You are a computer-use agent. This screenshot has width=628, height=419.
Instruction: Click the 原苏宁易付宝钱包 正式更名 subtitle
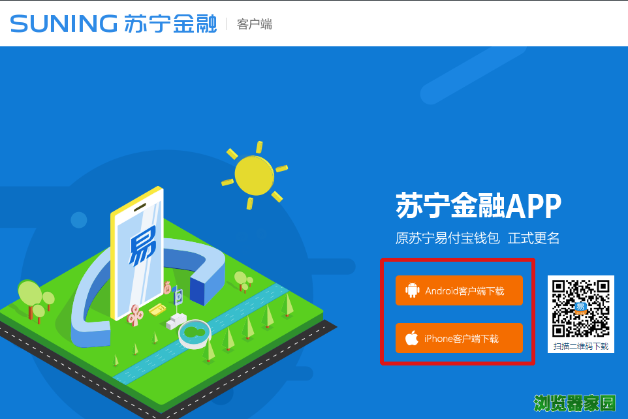477,238
